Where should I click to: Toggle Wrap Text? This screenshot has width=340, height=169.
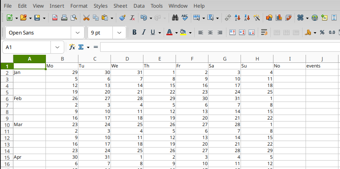[264, 33]
